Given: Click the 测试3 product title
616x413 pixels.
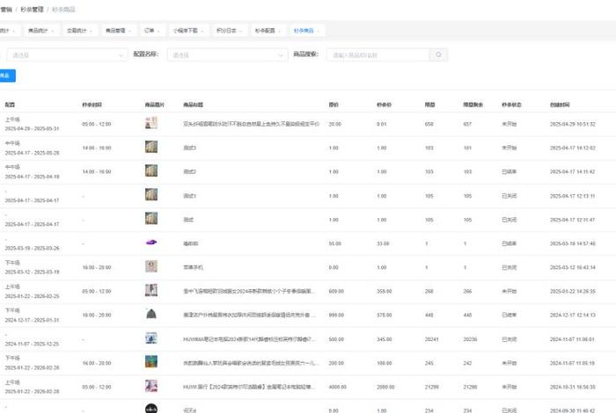Looking at the screenshot, I should pos(189,148).
